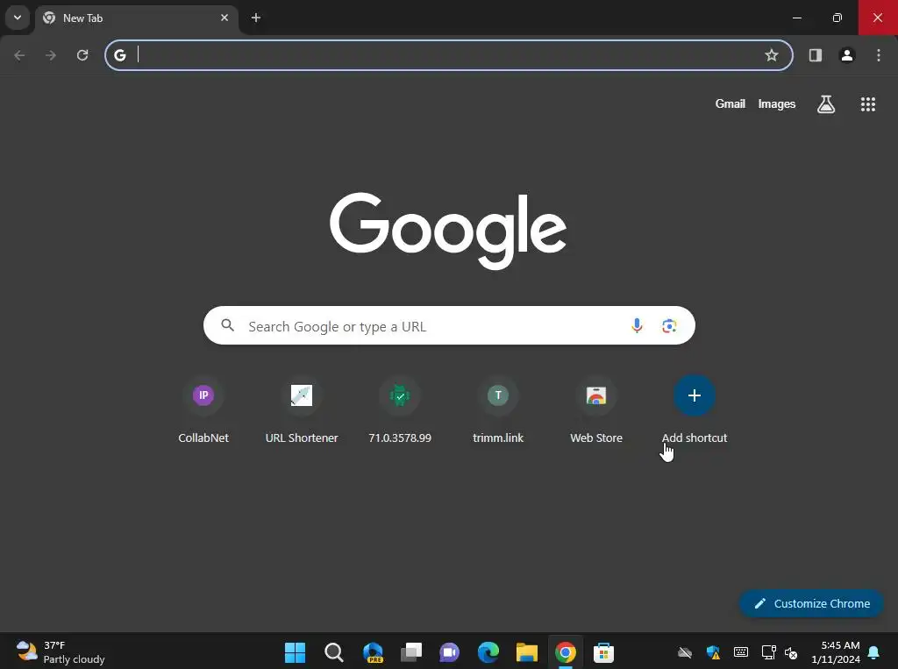
Task: Open Task View in taskbar
Action: coord(411,652)
